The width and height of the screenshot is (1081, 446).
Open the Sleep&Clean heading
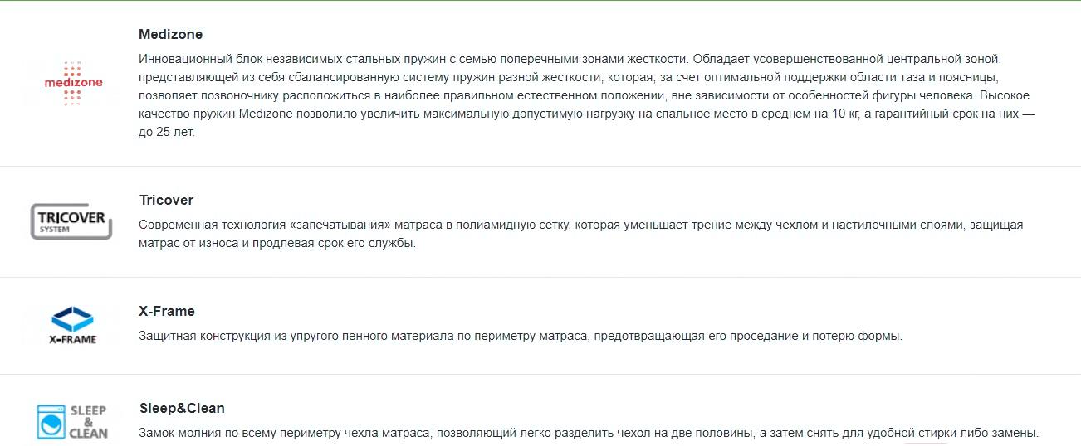point(182,408)
